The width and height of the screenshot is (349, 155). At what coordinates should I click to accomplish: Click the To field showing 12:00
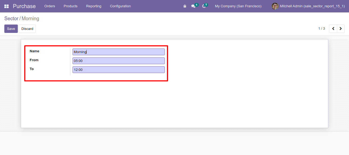pos(119,70)
